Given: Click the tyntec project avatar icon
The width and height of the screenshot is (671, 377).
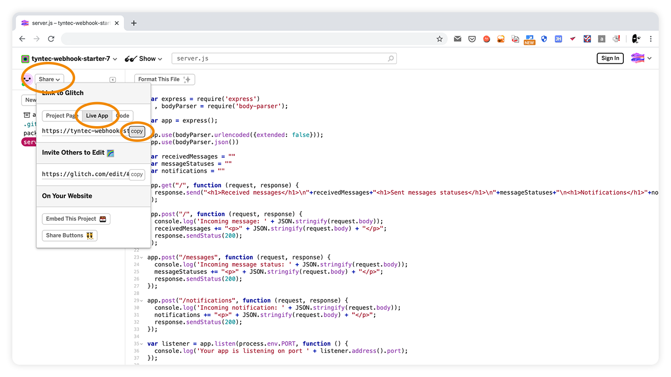Looking at the screenshot, I should point(25,59).
